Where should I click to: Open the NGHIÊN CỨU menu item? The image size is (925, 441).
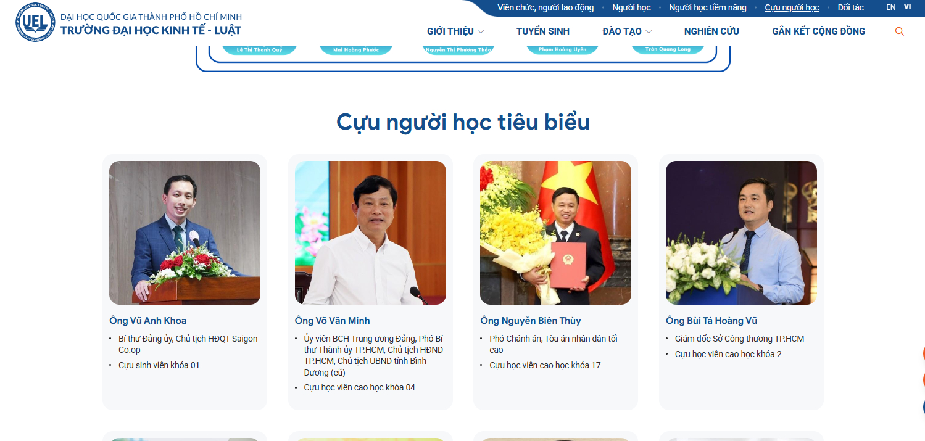(711, 31)
